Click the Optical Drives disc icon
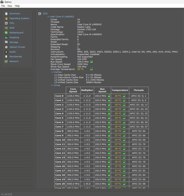 point(6,47)
